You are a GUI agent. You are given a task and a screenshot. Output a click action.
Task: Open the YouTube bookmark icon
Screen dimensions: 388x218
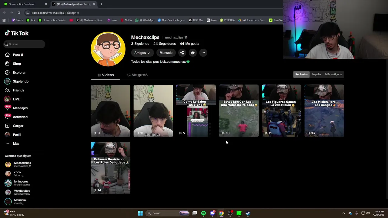[x=71, y=20]
